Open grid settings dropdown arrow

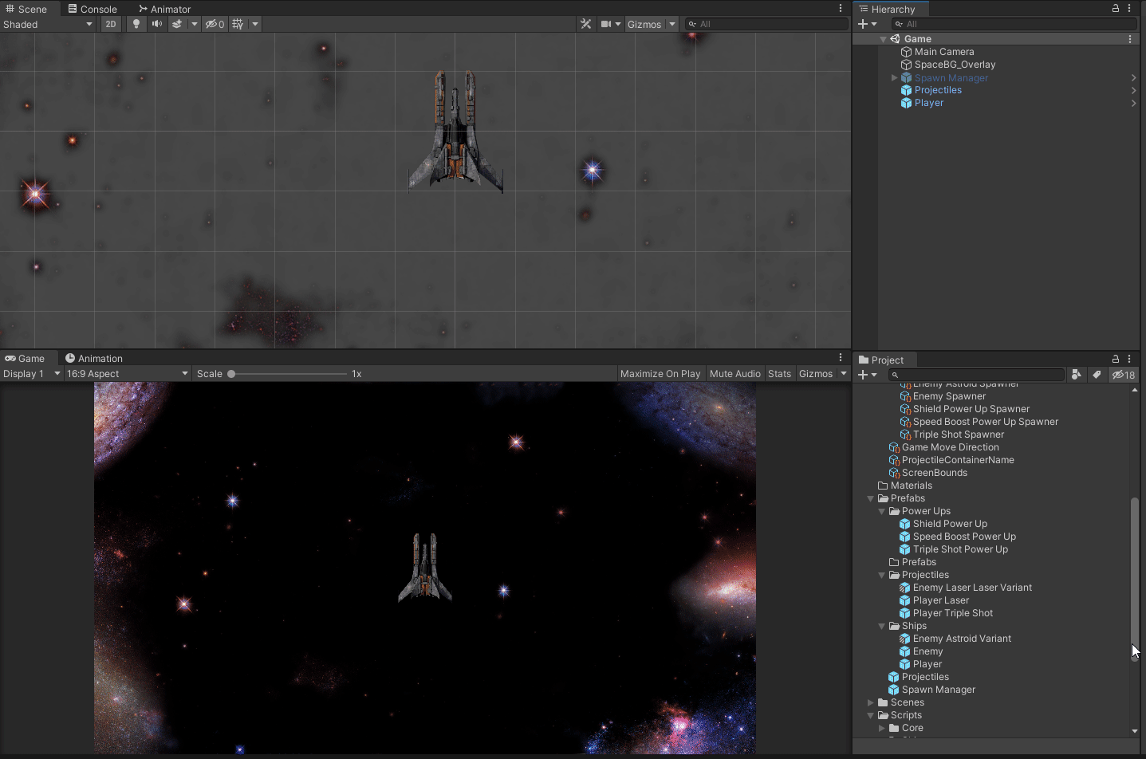[255, 24]
